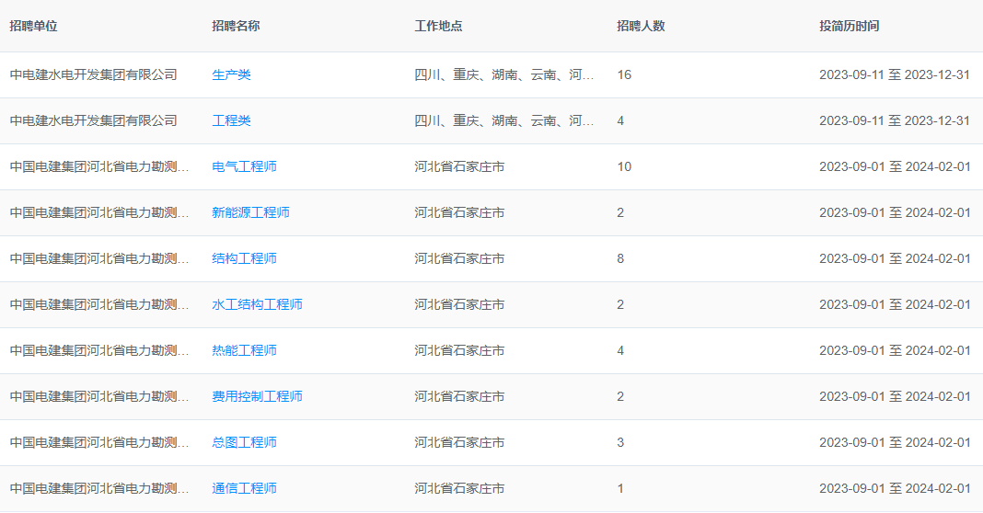Select the company cell in the 水工结构工程师 row
Viewport: 983px width, 513px height.
coord(99,304)
